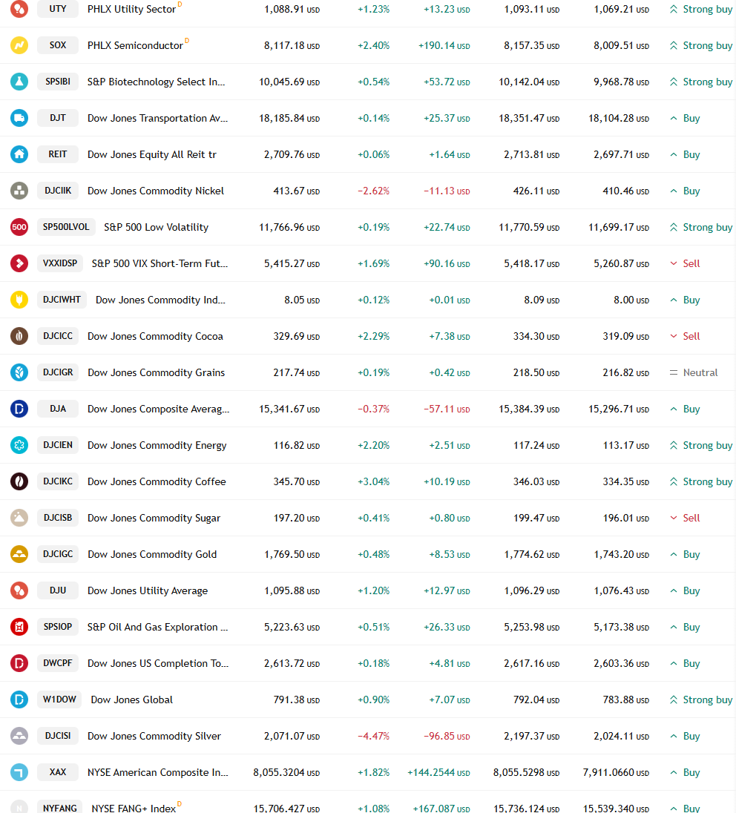The height and width of the screenshot is (813, 736).
Task: Click high 5,253.98 USD in SPSIOP row
Action: 532,627
